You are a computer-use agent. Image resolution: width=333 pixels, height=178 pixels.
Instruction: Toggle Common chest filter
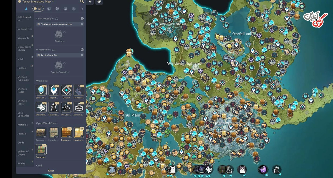click(x=41, y=132)
